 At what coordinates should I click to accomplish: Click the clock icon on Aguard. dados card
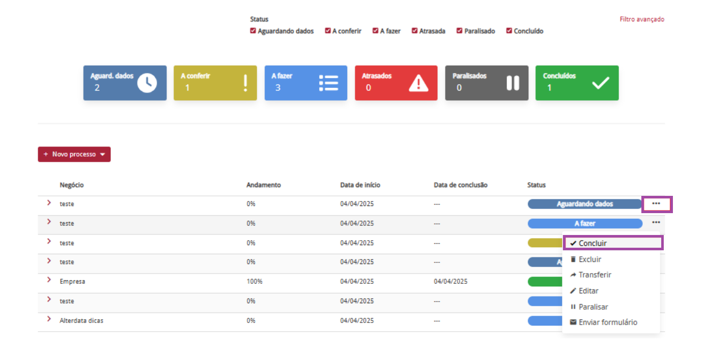pyautogui.click(x=147, y=83)
